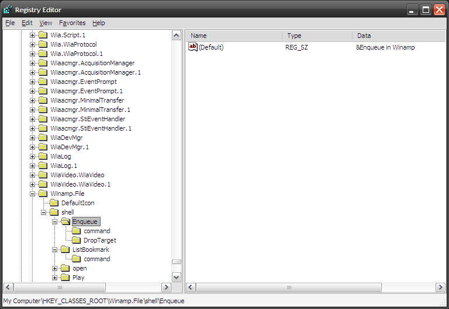The width and height of the screenshot is (449, 309).
Task: Click the Data column header
Action: tap(399, 36)
